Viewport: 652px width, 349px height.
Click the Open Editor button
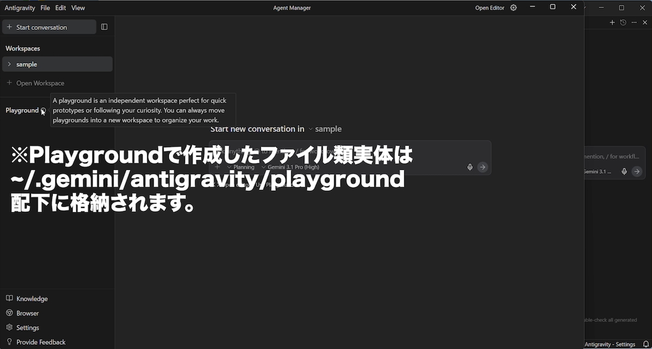[x=490, y=8]
